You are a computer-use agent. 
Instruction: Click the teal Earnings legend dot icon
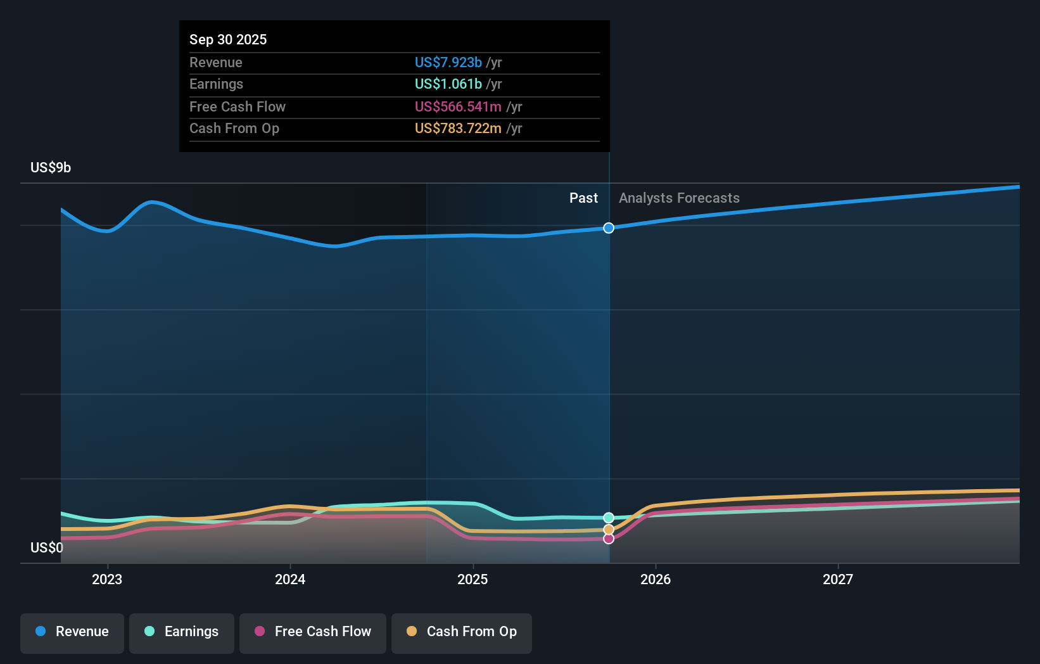[x=148, y=632]
